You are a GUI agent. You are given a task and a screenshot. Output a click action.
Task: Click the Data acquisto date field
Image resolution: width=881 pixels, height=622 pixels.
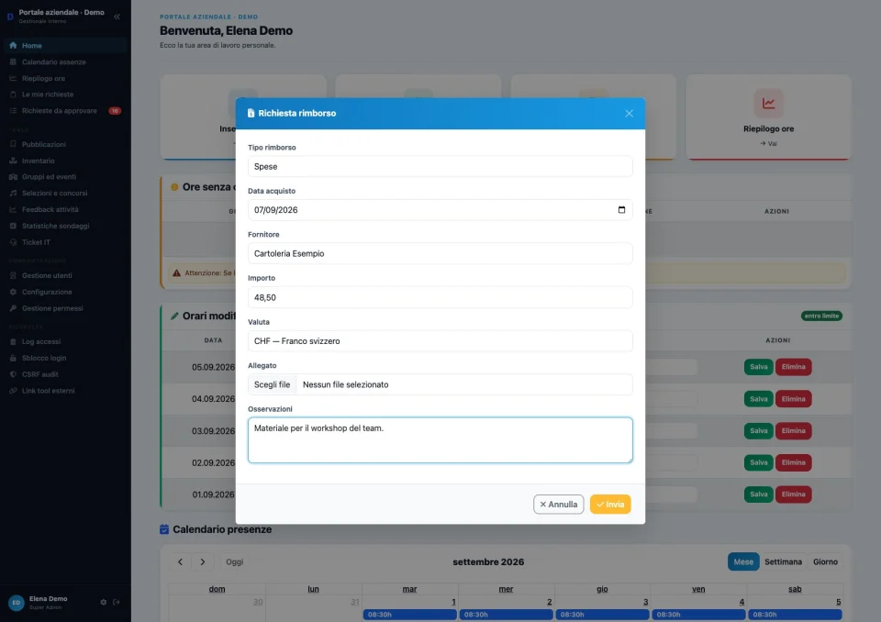coord(440,209)
